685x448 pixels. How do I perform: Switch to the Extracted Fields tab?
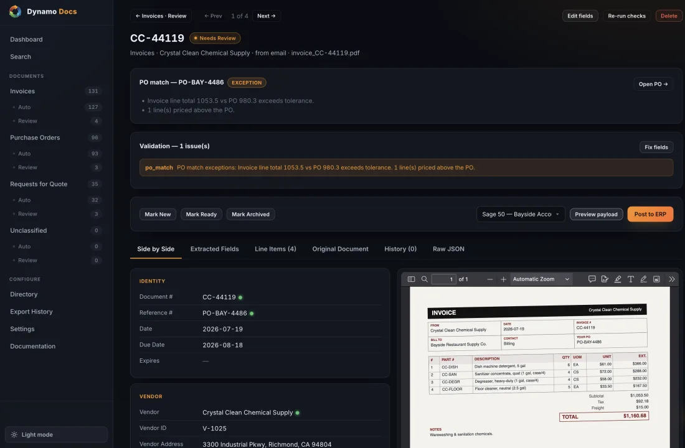(x=214, y=249)
